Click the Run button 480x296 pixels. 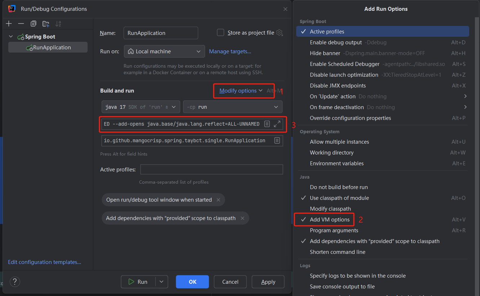tap(138, 282)
